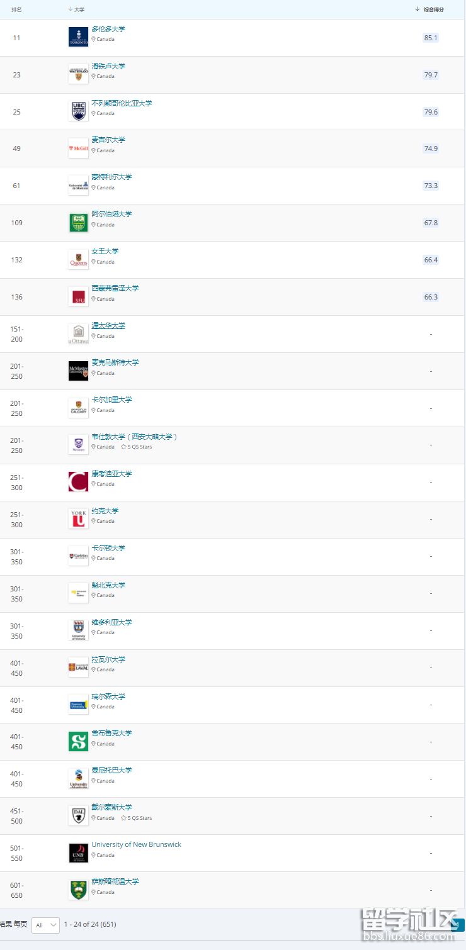This screenshot has width=466, height=950.
Task: Click the 85.1 score badge
Action: [431, 38]
